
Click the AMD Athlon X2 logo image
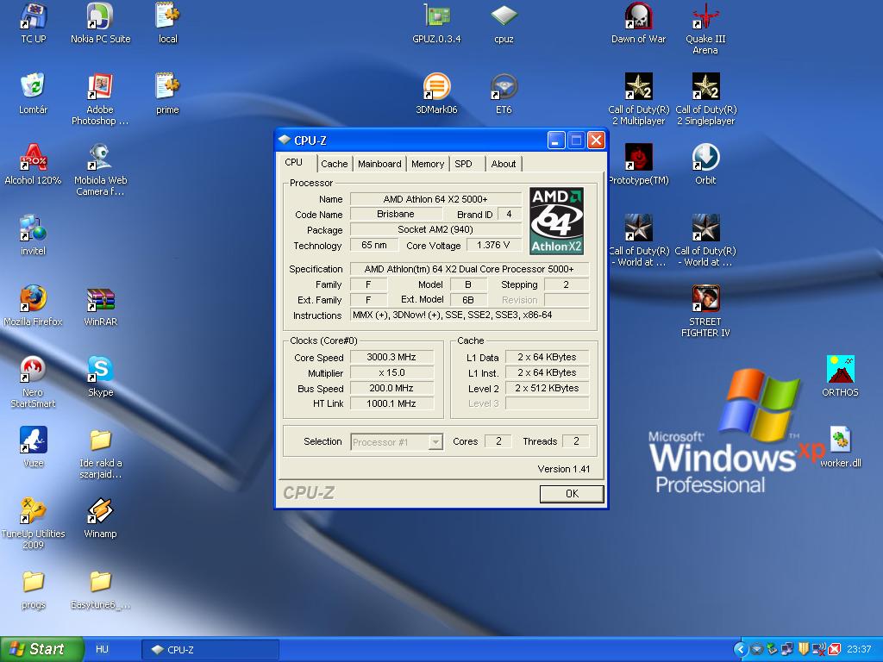point(556,221)
